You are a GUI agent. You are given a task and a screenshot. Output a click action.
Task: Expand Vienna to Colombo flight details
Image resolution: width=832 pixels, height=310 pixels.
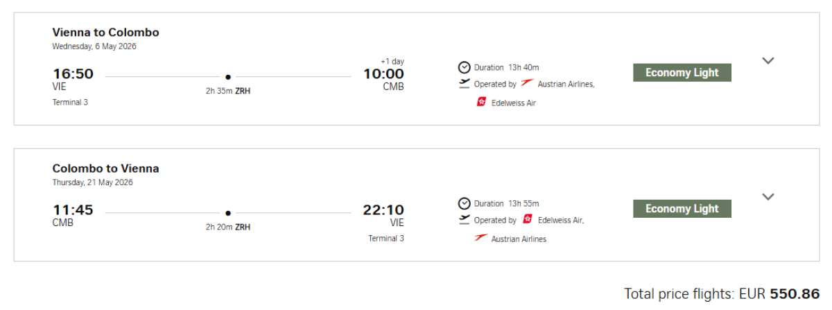[768, 60]
